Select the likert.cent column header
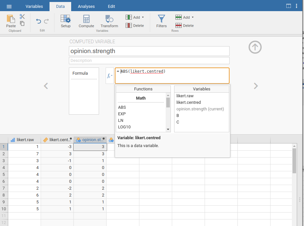 pos(57,140)
